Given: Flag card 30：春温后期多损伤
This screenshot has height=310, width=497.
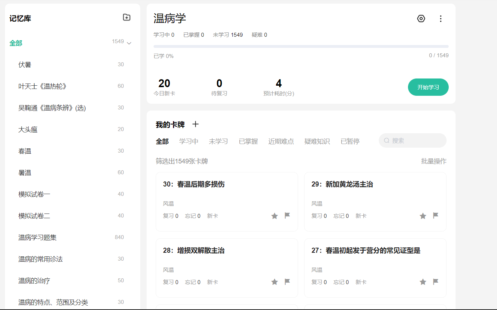Looking at the screenshot, I should (x=287, y=216).
